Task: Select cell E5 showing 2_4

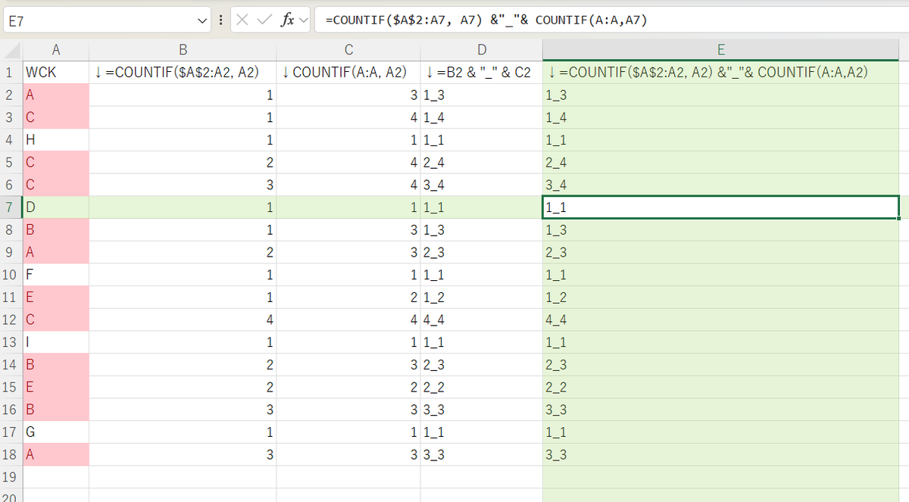Action: [721, 163]
